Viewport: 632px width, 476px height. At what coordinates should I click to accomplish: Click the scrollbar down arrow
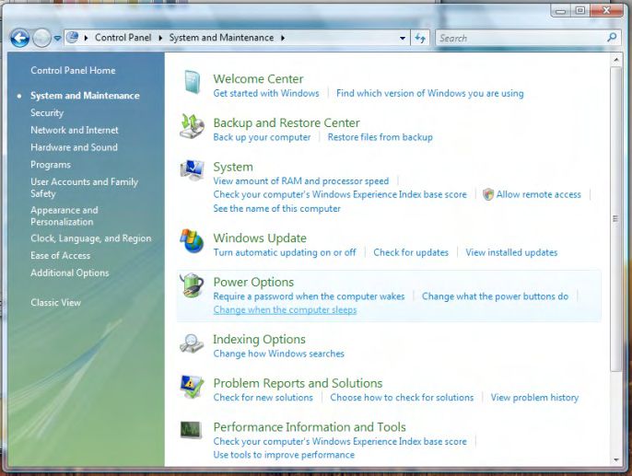(x=615, y=460)
